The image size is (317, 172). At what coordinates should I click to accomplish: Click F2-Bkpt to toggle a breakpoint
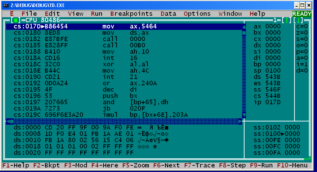[x=46, y=166]
